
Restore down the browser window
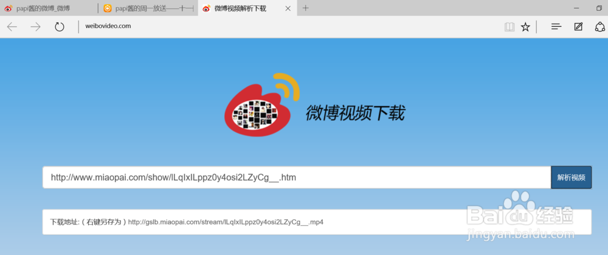pos(599,8)
